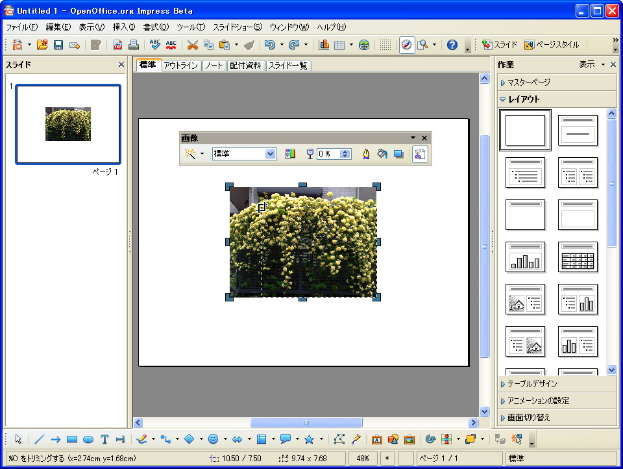This screenshot has height=469, width=623.
Task: Click the Paste clipboard icon
Action: (x=225, y=45)
